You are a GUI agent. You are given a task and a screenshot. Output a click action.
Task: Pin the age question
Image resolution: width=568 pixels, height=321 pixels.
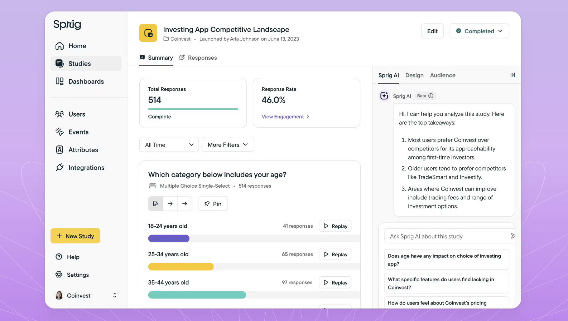point(213,204)
